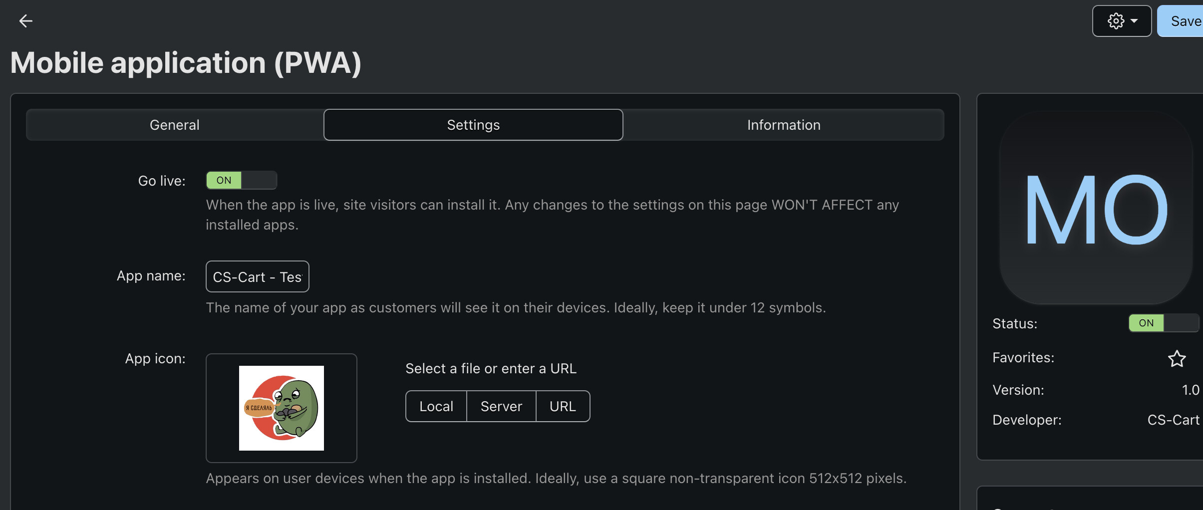Expand the caret beside the gear icon
The height and width of the screenshot is (510, 1203).
1134,21
